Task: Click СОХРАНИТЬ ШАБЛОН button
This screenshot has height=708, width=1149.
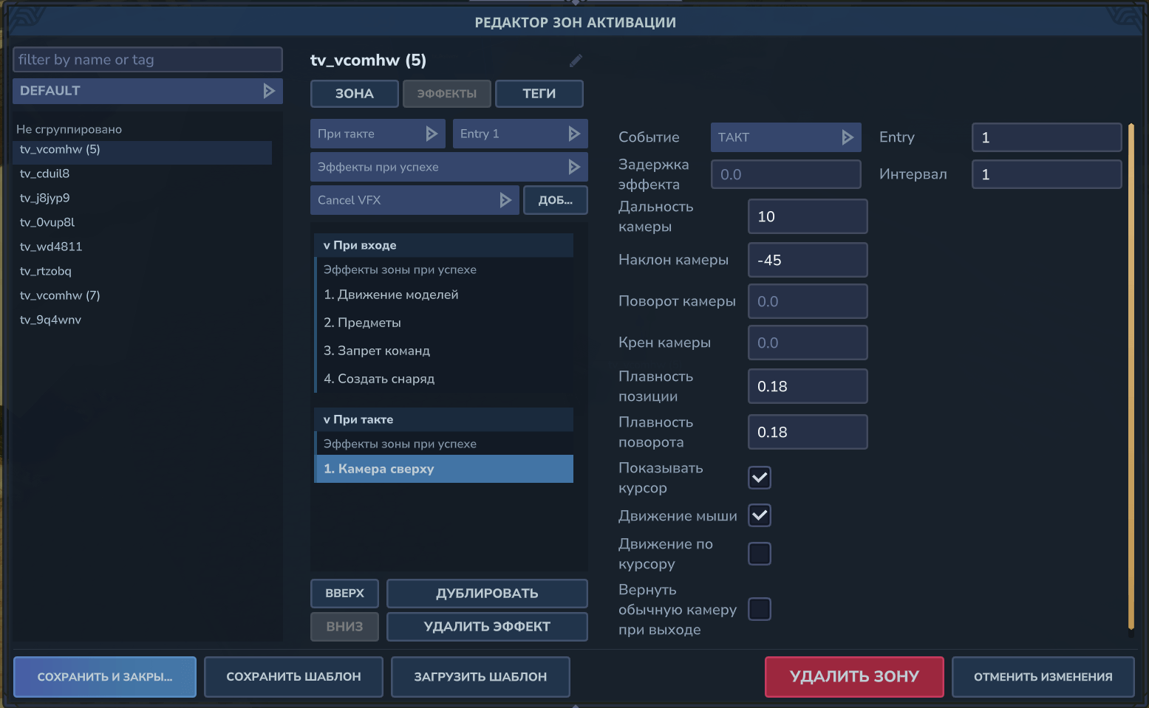Action: tap(293, 677)
